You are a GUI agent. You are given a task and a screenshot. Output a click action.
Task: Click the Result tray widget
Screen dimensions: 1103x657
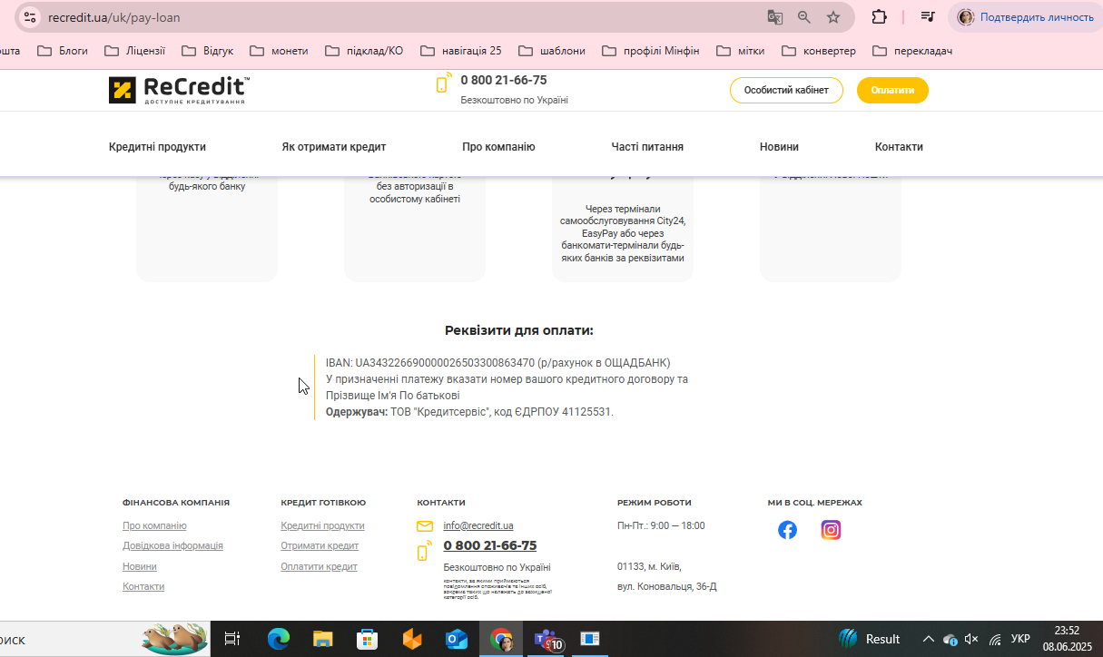pos(870,639)
